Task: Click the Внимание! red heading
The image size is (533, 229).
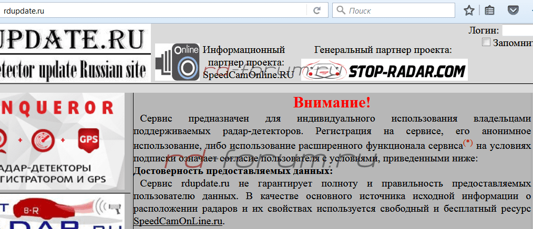Action: tap(332, 102)
